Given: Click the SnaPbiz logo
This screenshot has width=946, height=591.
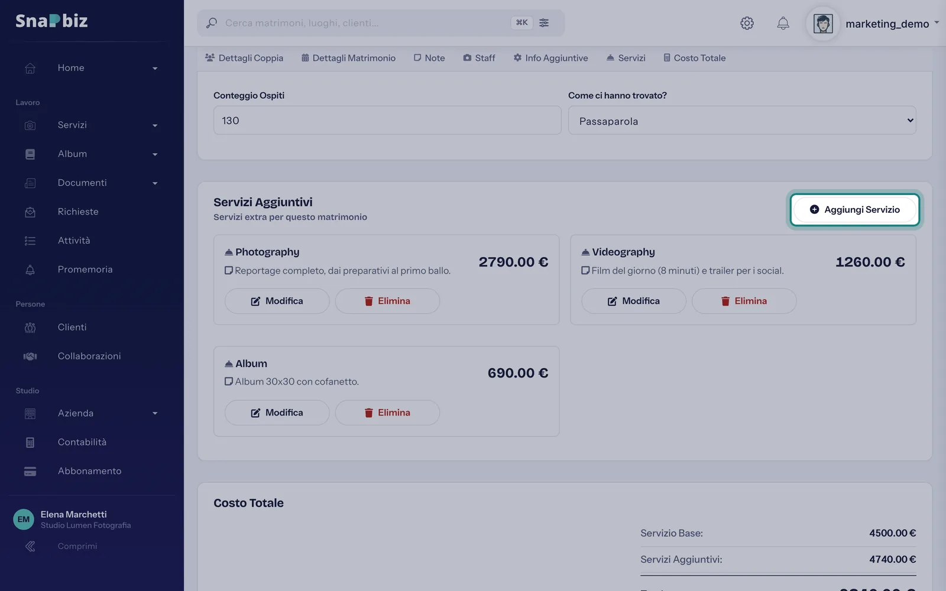Looking at the screenshot, I should point(51,21).
